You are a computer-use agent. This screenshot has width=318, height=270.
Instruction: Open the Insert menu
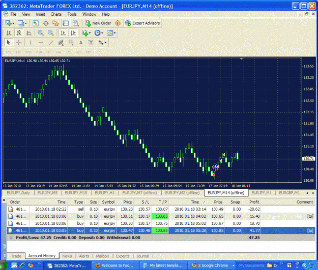click(x=40, y=14)
